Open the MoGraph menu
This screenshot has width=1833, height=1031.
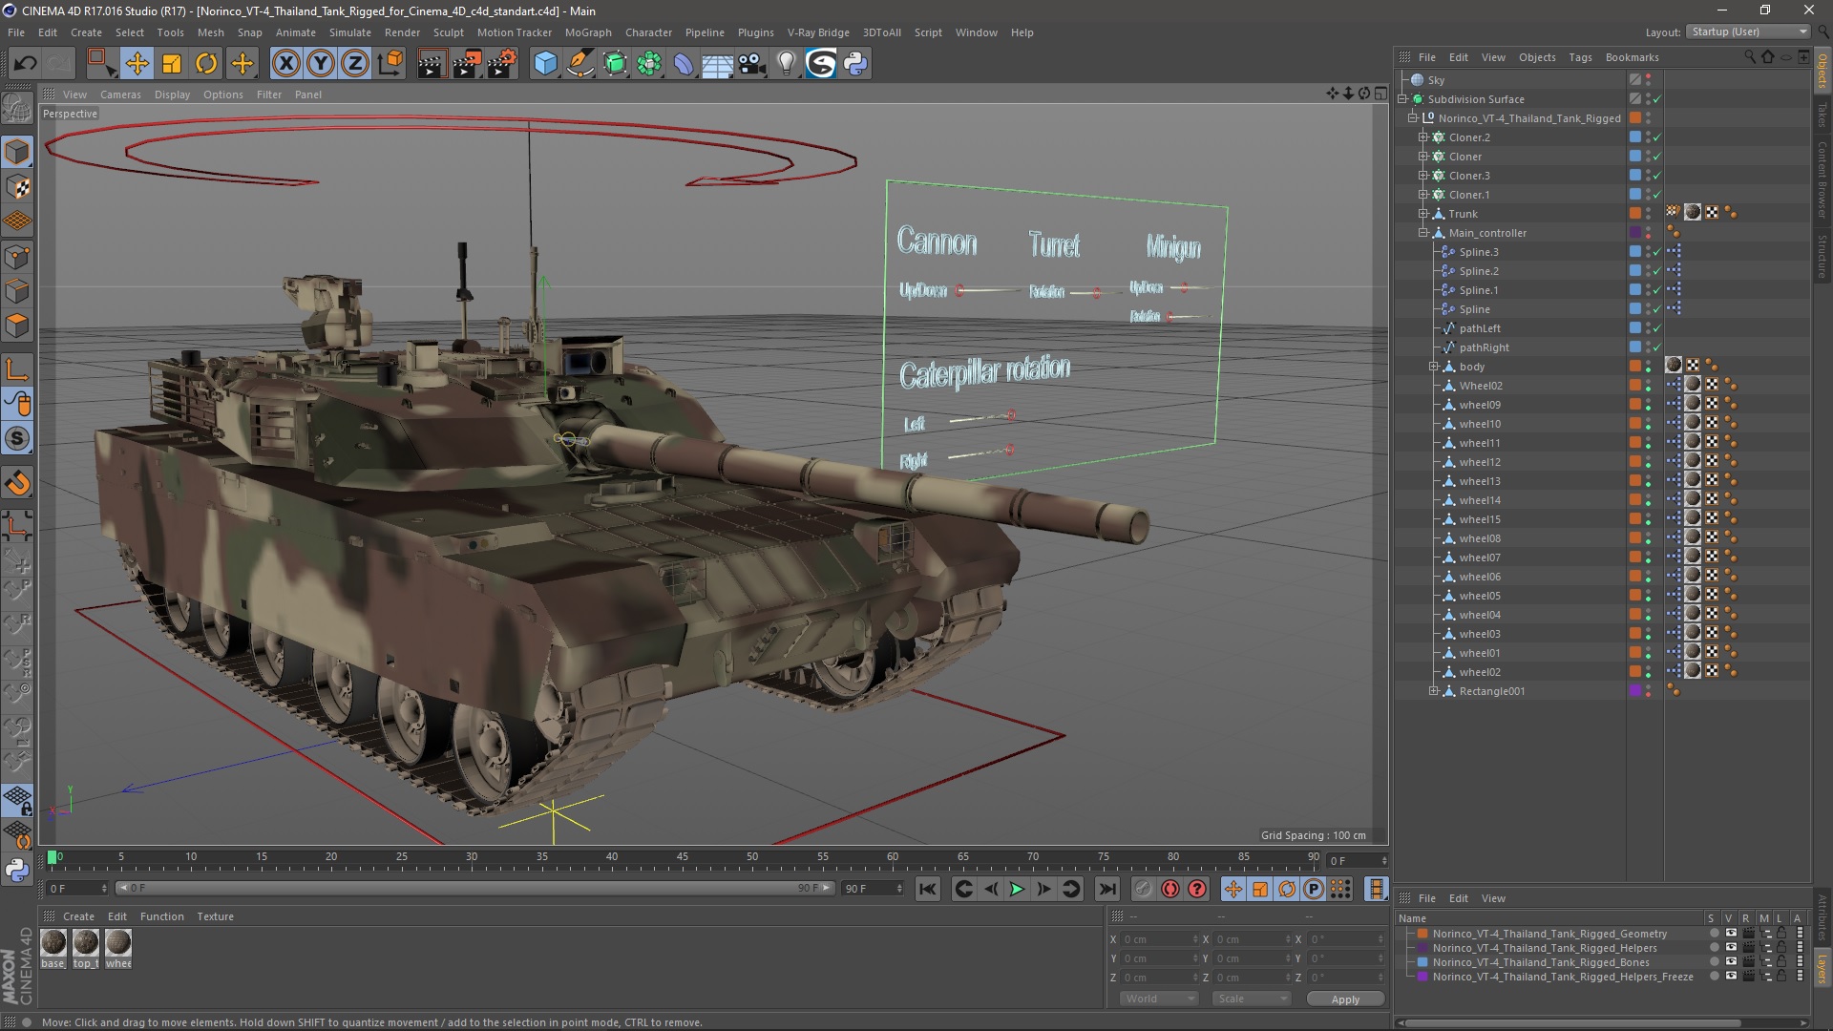coord(587,32)
